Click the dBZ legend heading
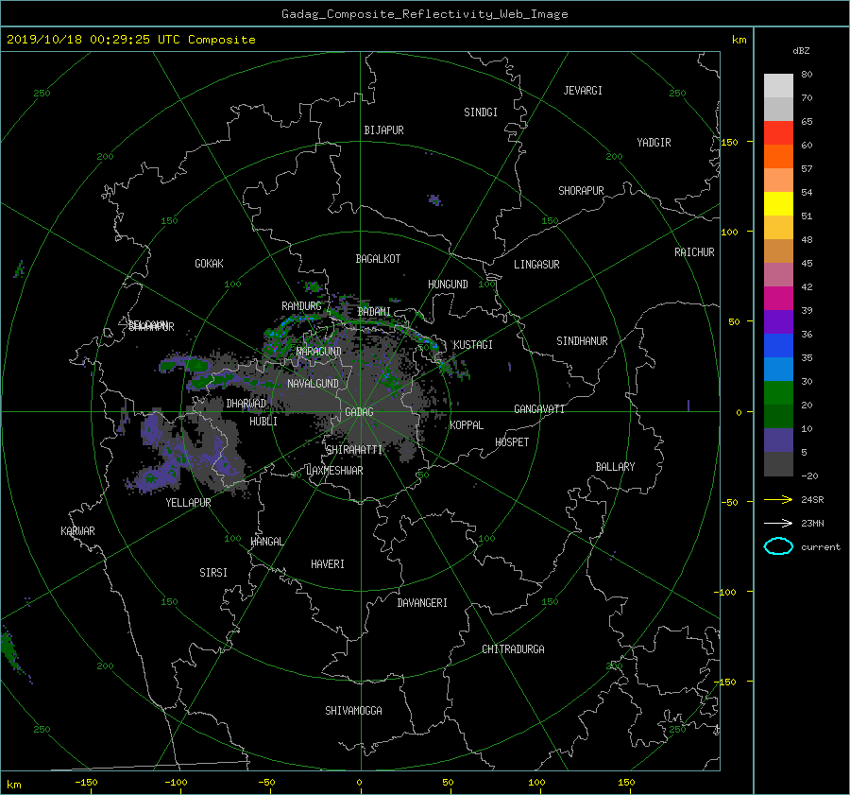 pyautogui.click(x=801, y=51)
